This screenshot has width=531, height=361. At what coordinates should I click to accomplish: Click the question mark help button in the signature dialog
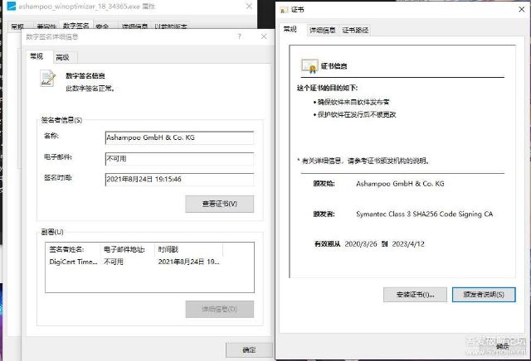coord(240,36)
